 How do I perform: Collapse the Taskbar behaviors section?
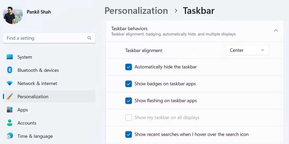coord(275,31)
